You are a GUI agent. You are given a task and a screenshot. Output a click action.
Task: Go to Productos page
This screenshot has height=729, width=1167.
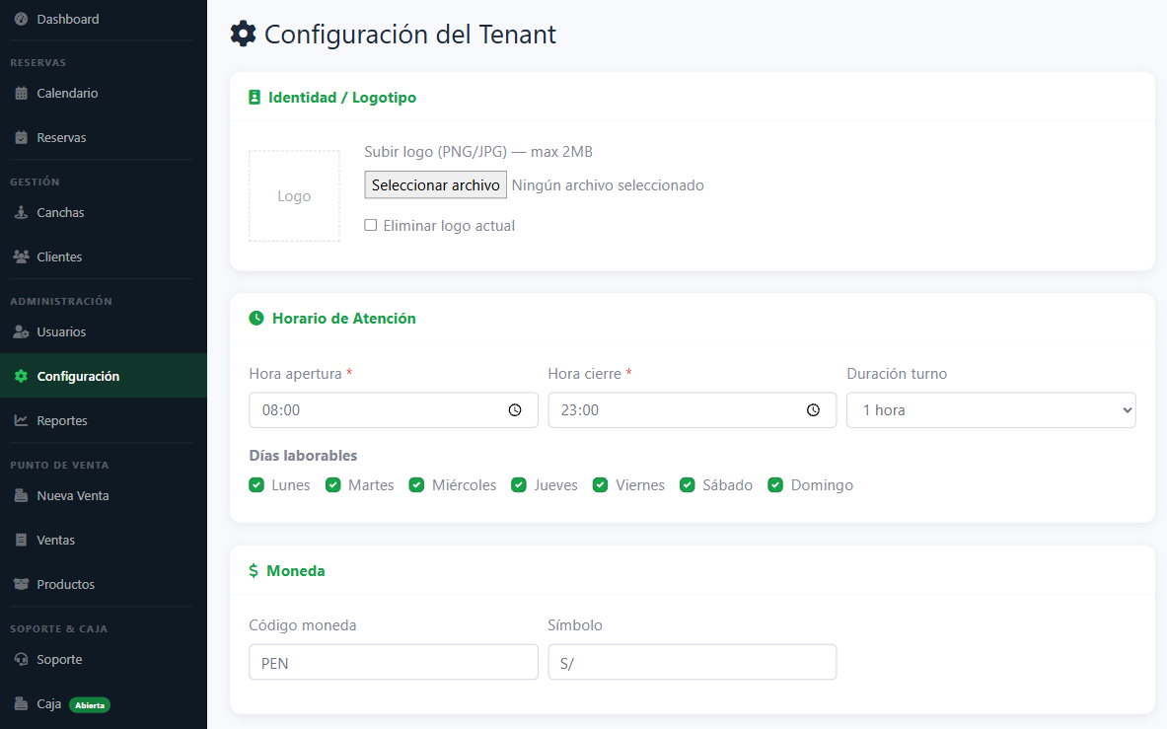(104, 584)
